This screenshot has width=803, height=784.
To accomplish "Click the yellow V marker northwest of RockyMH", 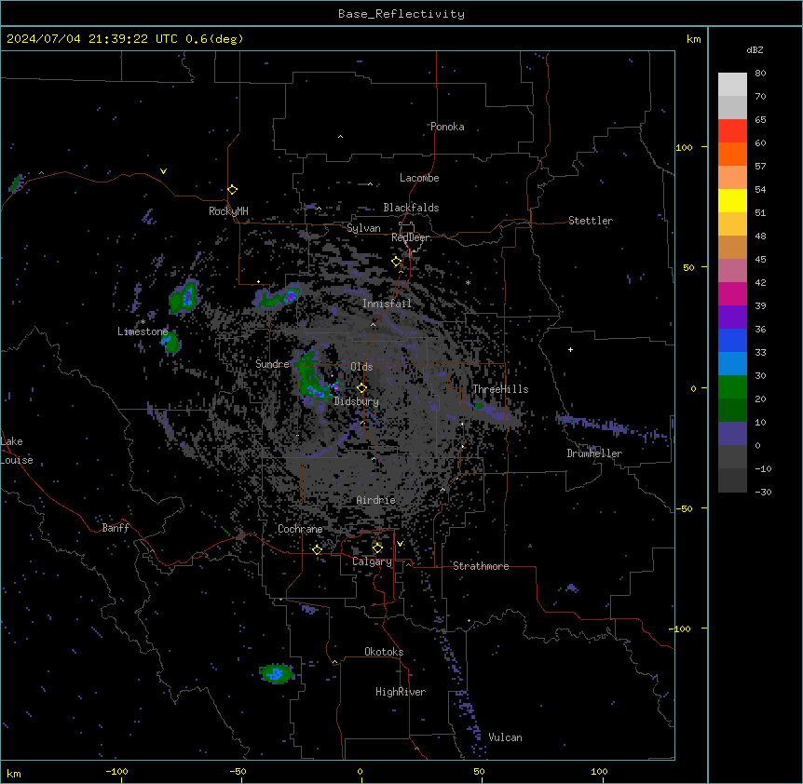I will [x=163, y=171].
